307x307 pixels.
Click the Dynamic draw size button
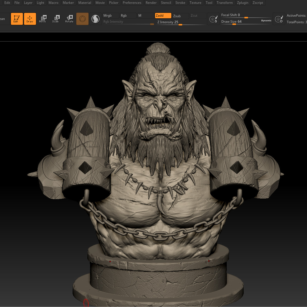266,20
